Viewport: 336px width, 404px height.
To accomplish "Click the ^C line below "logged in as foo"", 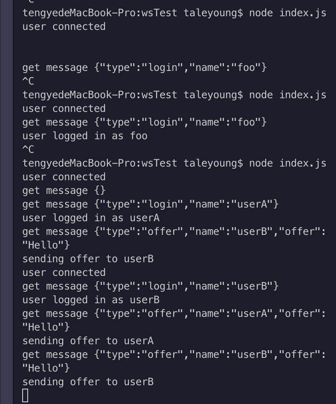I will [x=28, y=150].
